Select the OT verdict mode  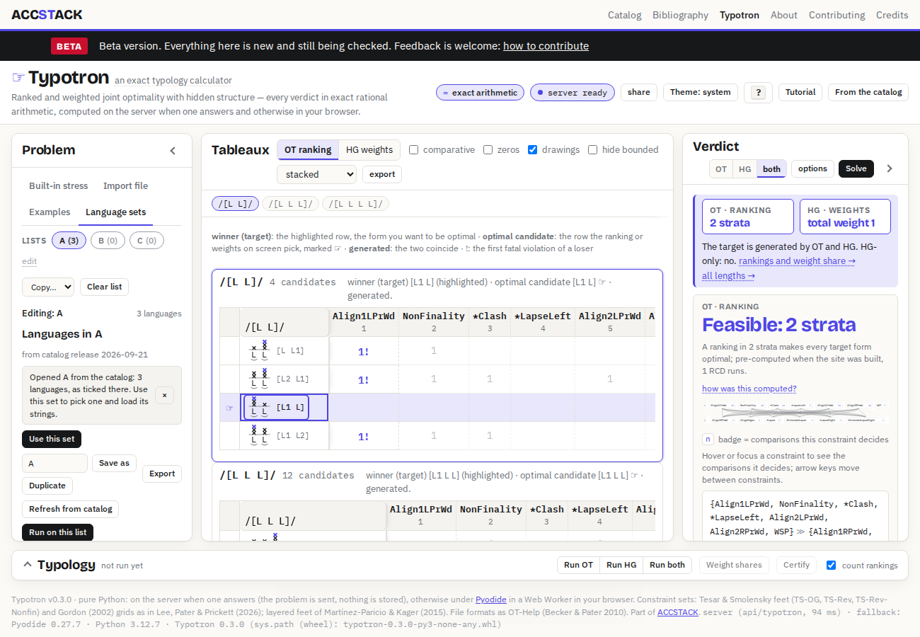coord(721,168)
